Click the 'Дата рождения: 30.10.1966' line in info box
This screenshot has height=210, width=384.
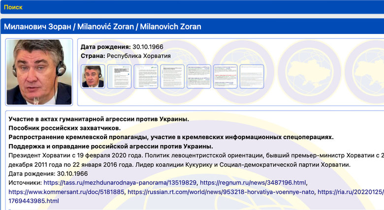coord(122,47)
